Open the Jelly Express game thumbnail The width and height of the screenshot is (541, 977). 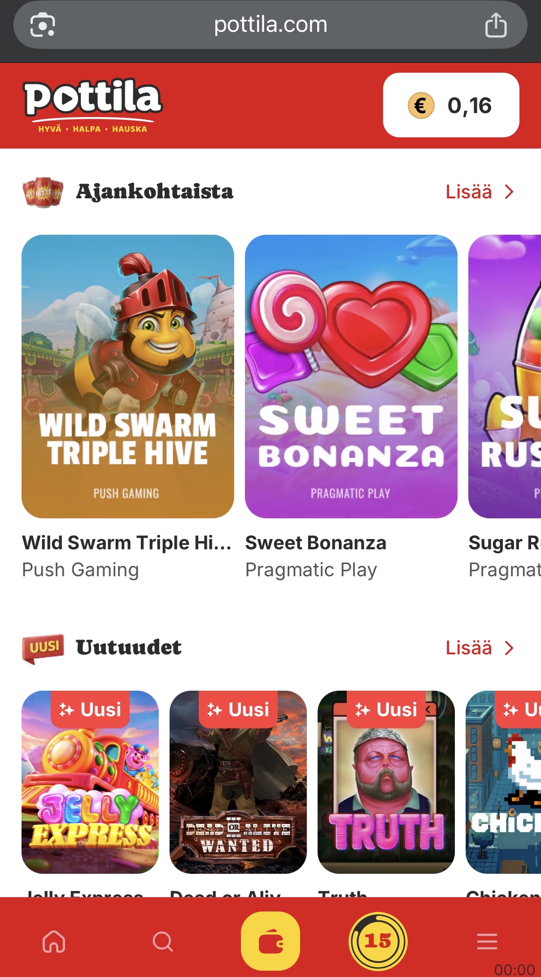90,782
